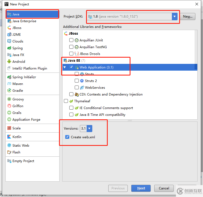Open the Versions 3.1 dropdown
203x197 pixels.
[89, 128]
